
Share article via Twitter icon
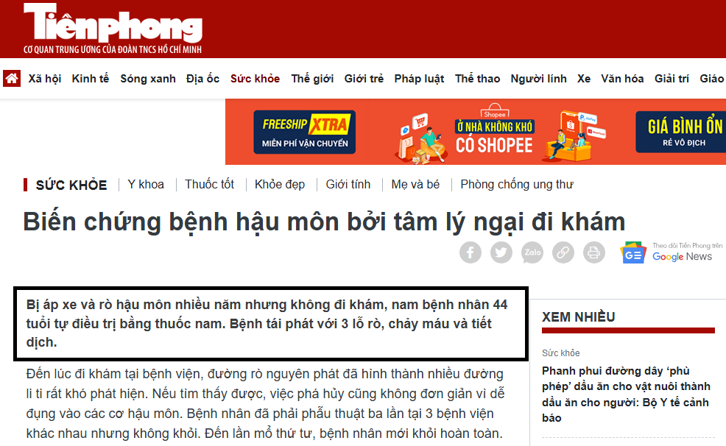pyautogui.click(x=501, y=252)
